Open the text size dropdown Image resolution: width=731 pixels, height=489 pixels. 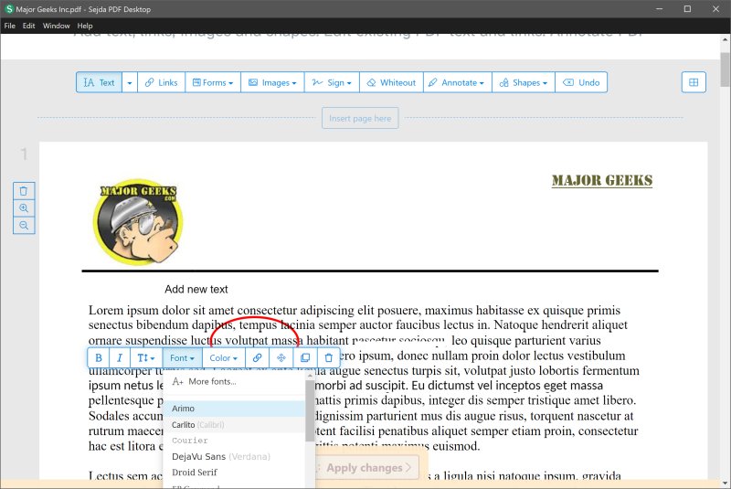(146, 358)
